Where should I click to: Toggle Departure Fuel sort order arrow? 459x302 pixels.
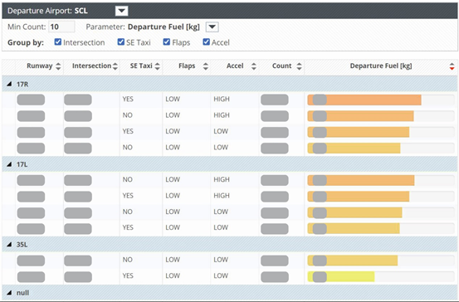(x=452, y=66)
